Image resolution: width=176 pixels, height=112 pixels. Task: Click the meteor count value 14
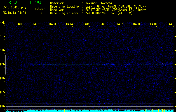tap(41, 13)
